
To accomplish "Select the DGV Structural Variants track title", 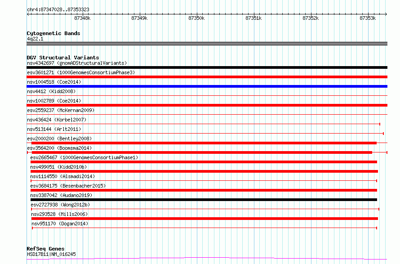I will coord(63,58).
